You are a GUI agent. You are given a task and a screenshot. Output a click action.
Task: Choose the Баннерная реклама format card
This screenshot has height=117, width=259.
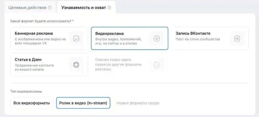49,38
